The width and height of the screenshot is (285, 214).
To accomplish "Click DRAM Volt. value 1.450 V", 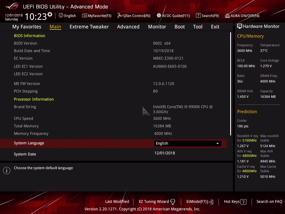I will pyautogui.click(x=243, y=97).
